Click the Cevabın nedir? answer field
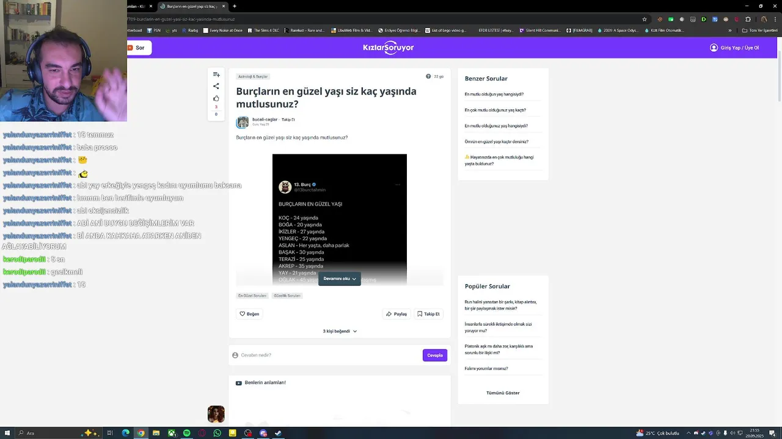782x439 pixels. point(325,355)
